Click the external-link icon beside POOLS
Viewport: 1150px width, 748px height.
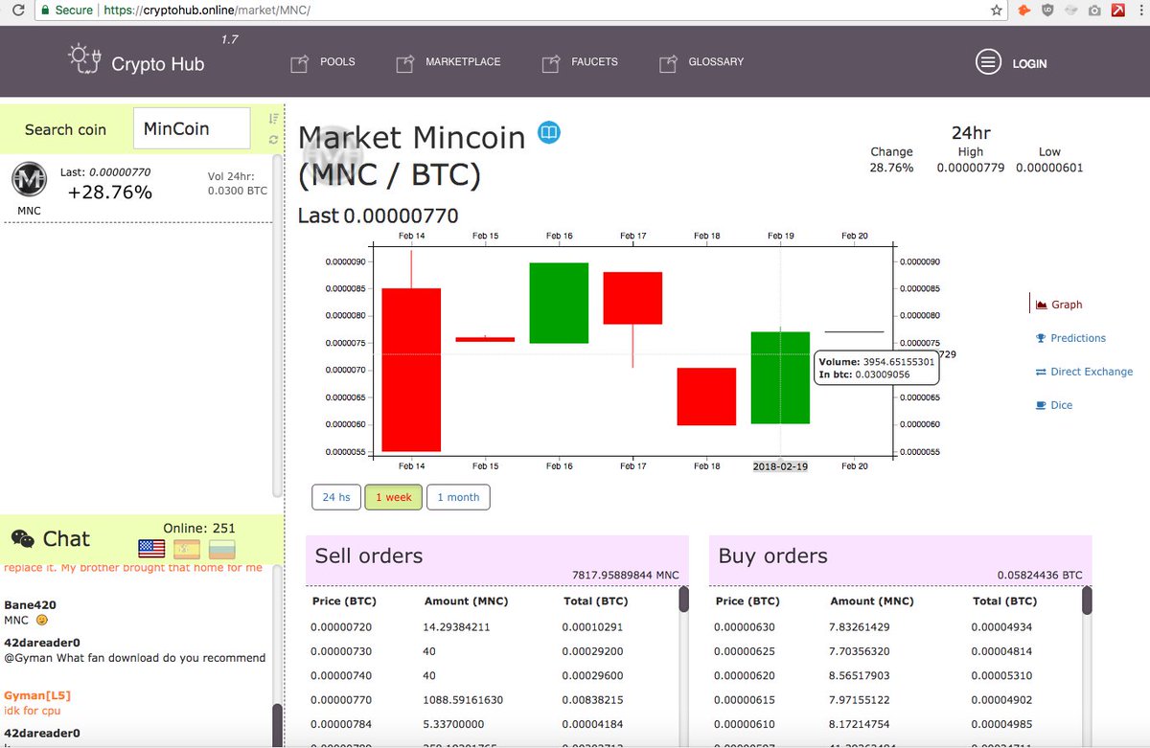coord(299,63)
